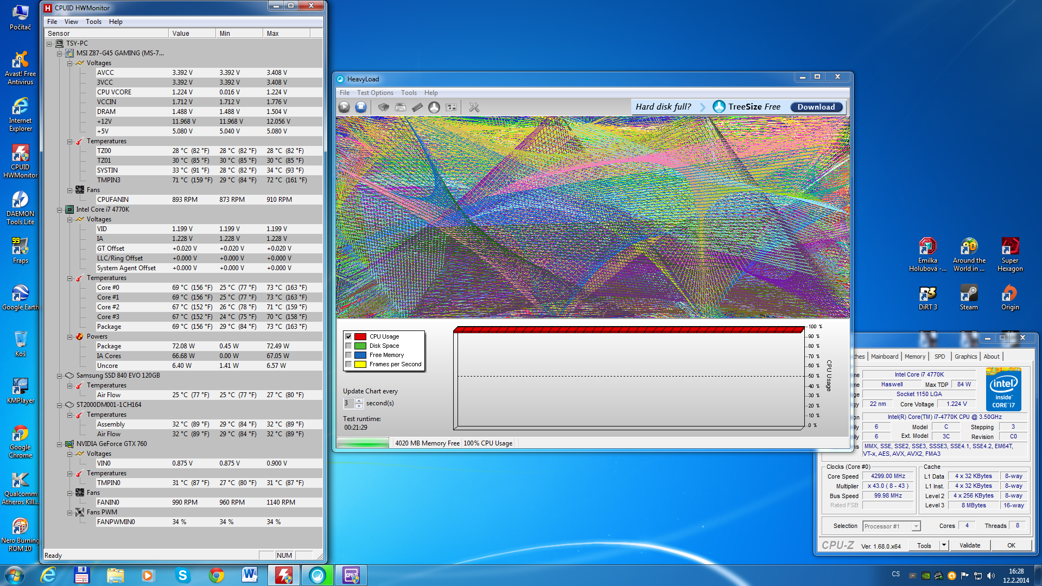This screenshot has height=586, width=1042.
Task: Toggle CPU stress chip icon in HeavyLoad
Action: point(384,107)
